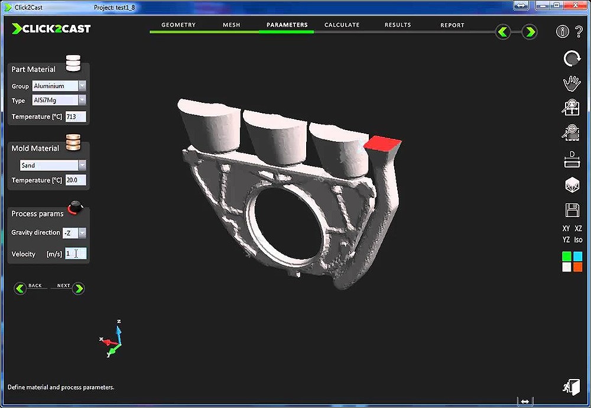Expand the Part Material Group dropdown
This screenshot has height=408, width=591.
click(82, 86)
